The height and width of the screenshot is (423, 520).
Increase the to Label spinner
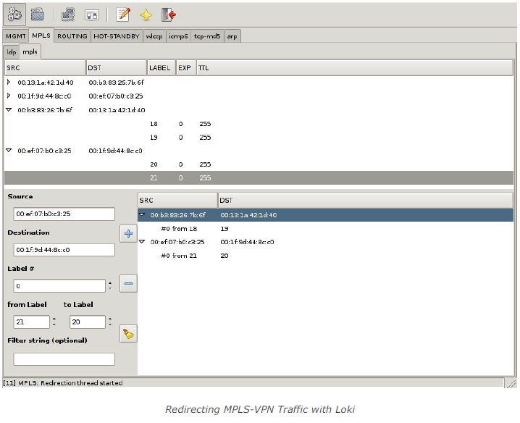coord(110,319)
